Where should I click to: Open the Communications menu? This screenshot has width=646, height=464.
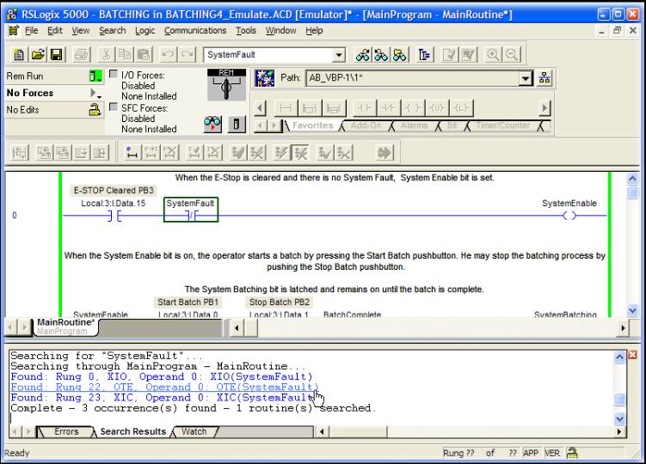tap(195, 30)
